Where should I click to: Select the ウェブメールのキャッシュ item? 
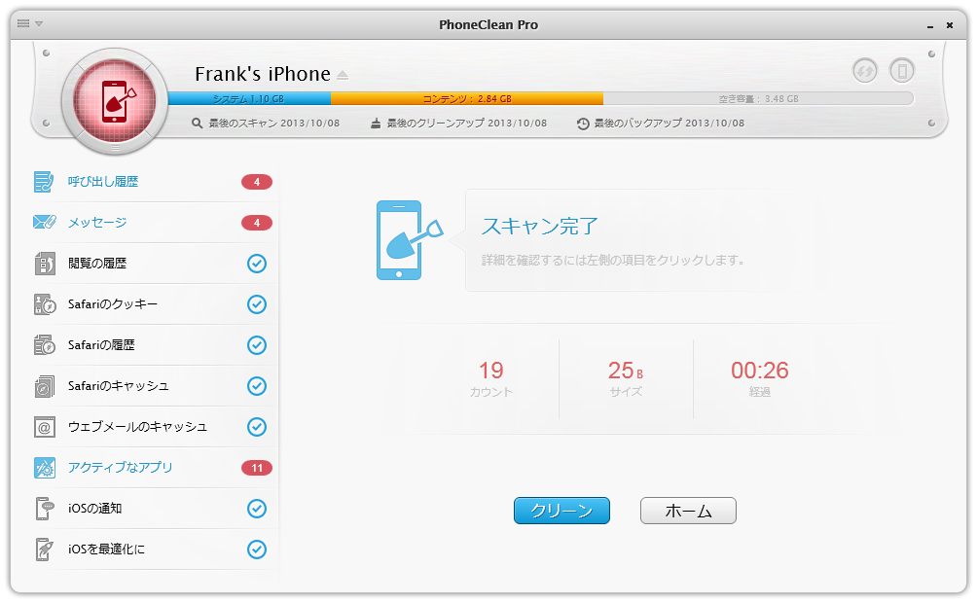pos(155,427)
